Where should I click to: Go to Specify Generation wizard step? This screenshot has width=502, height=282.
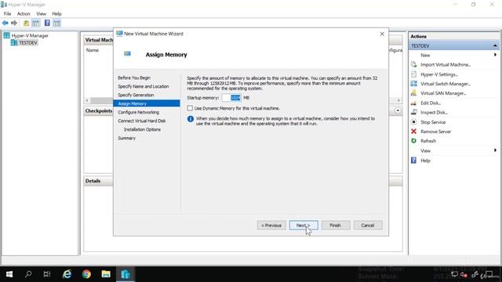(136, 95)
